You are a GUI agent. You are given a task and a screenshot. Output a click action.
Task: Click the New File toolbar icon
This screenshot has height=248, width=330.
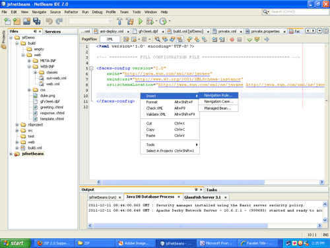[x=7, y=21]
